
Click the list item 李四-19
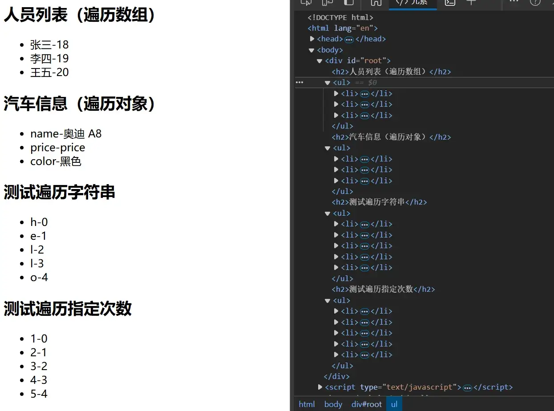pos(49,59)
